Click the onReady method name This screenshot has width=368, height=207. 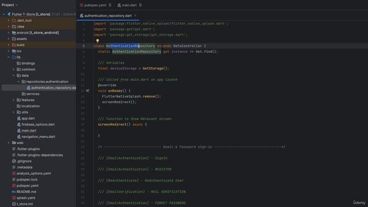click(115, 91)
